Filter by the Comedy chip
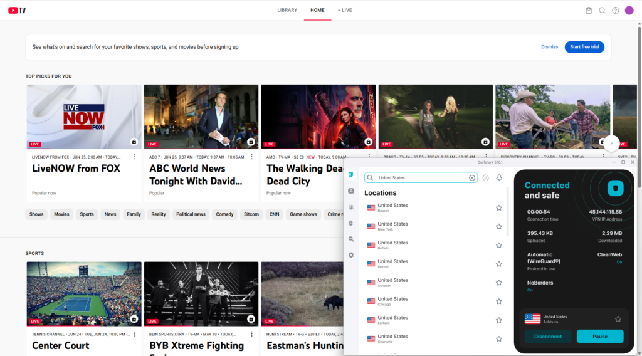The image size is (642, 356). click(x=225, y=214)
